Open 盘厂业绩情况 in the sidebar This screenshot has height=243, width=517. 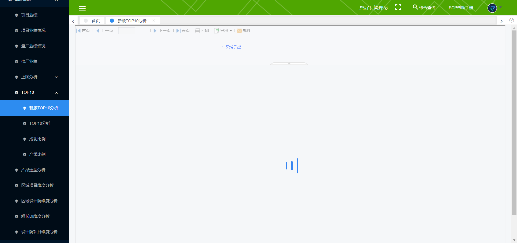[33, 46]
